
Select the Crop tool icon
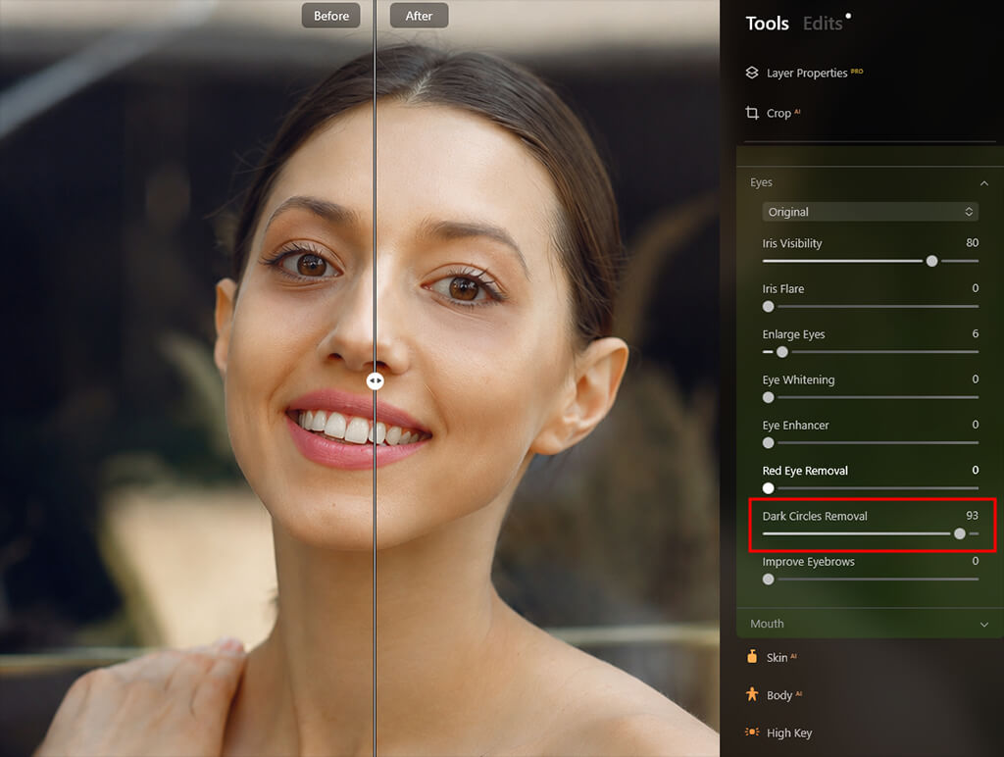(x=752, y=113)
